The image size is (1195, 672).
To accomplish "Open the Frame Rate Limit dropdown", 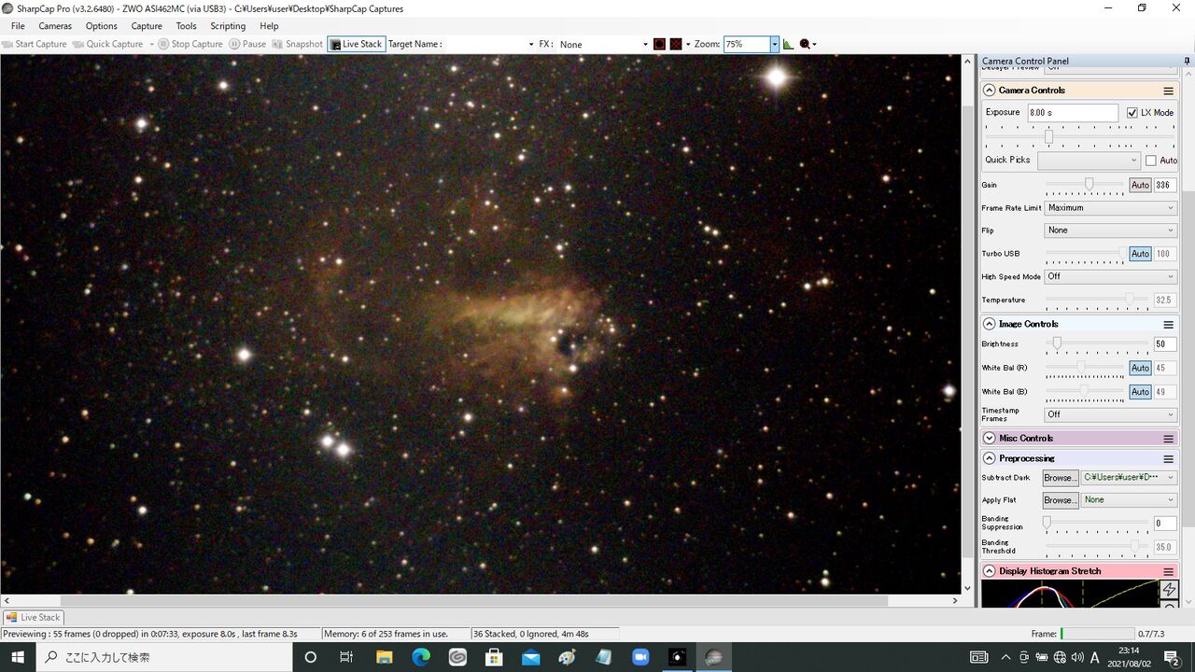I will tap(1110, 208).
